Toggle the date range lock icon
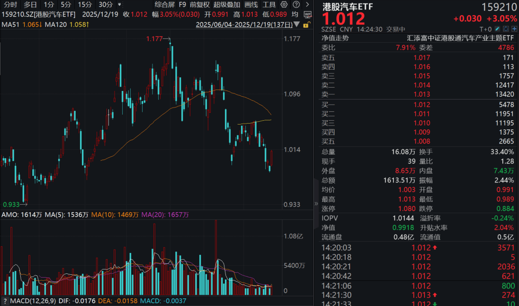Screen dimensions: 519x306 (306, 25)
